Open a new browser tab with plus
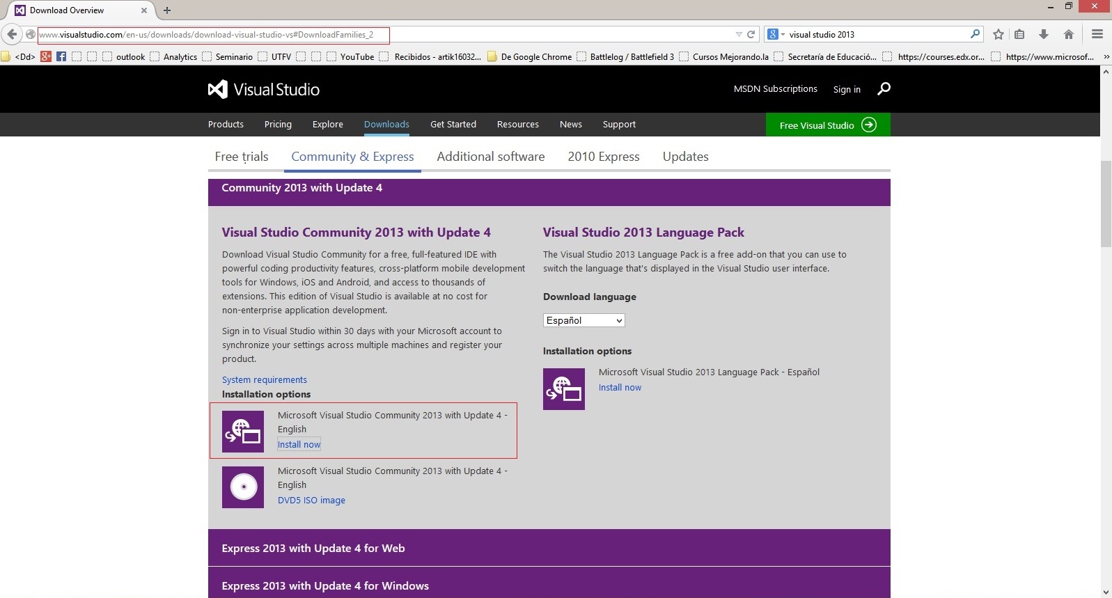 pyautogui.click(x=167, y=10)
